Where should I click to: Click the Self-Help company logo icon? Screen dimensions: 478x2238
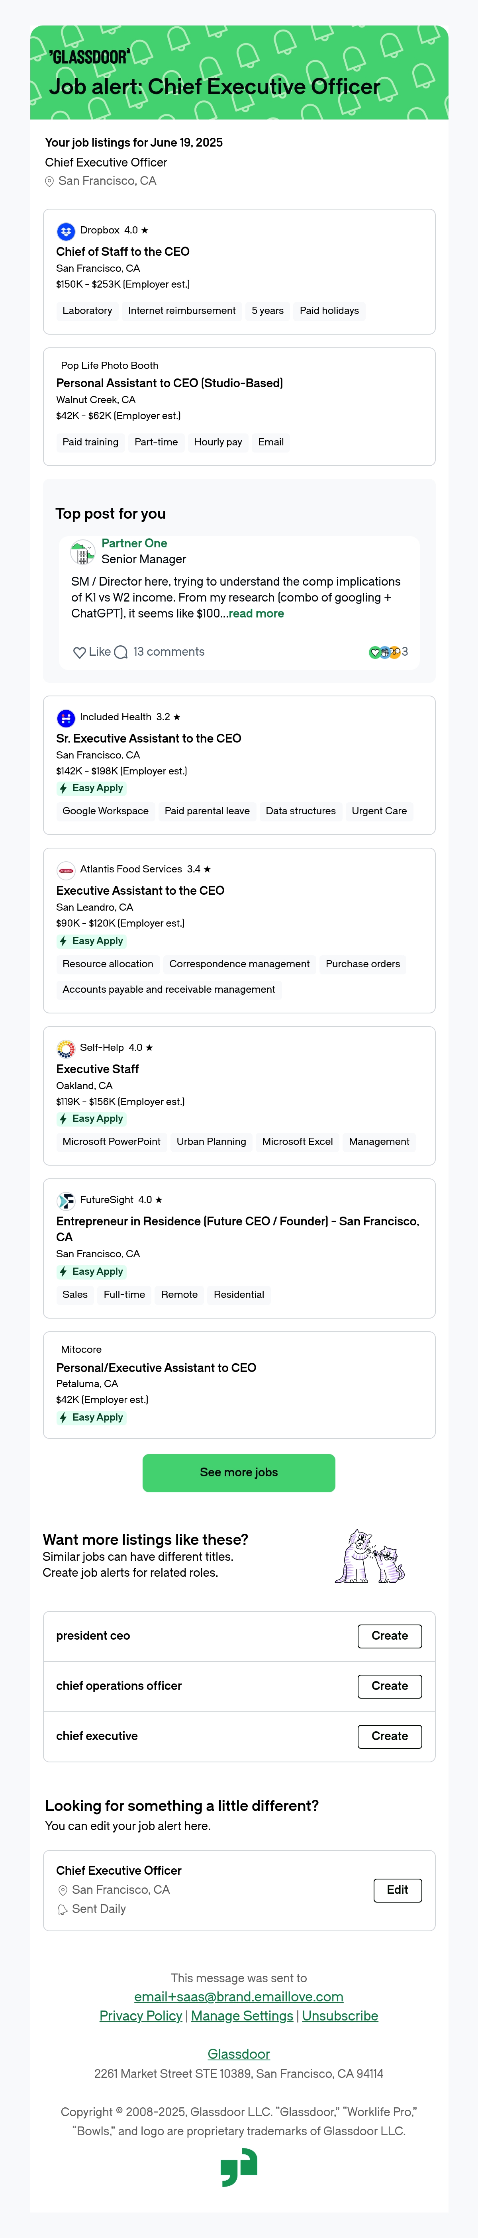tap(65, 1048)
